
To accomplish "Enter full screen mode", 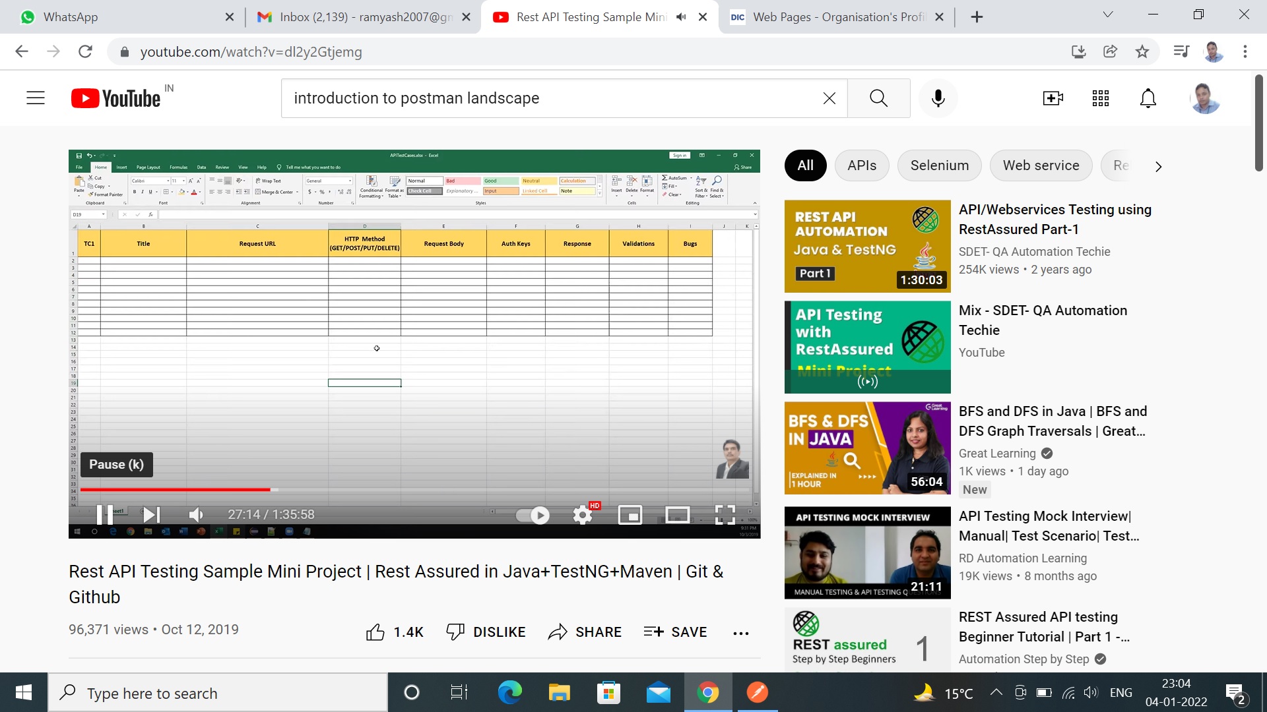I will (x=725, y=515).
